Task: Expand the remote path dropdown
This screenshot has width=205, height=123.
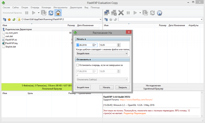Action: coord(201,19)
